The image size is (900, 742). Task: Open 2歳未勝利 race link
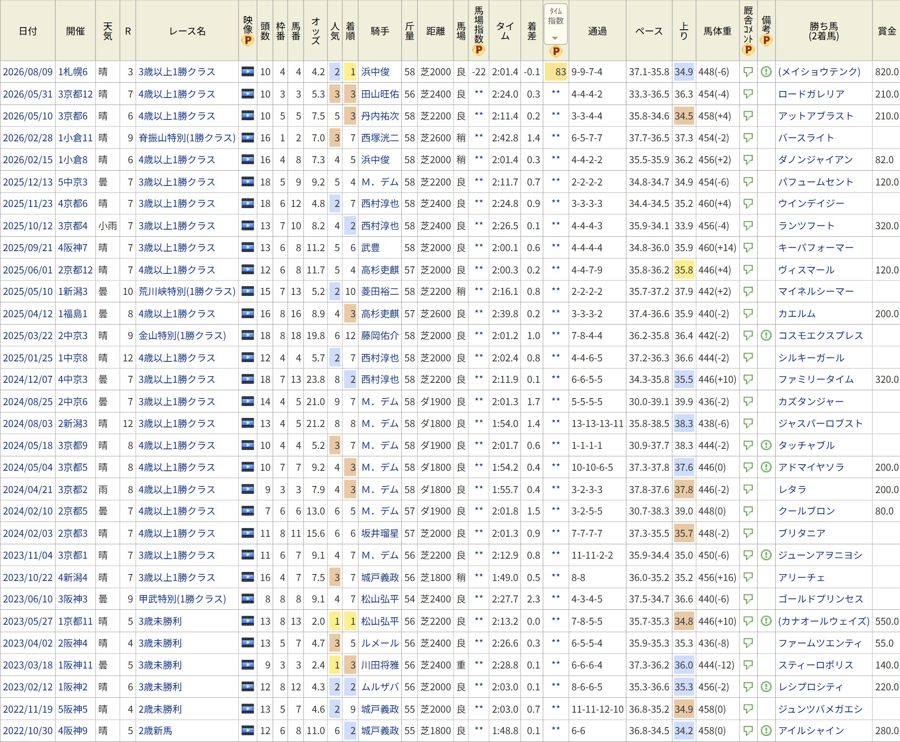[x=160, y=709]
